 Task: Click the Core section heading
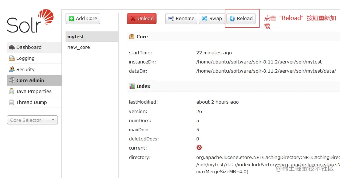click(x=142, y=37)
